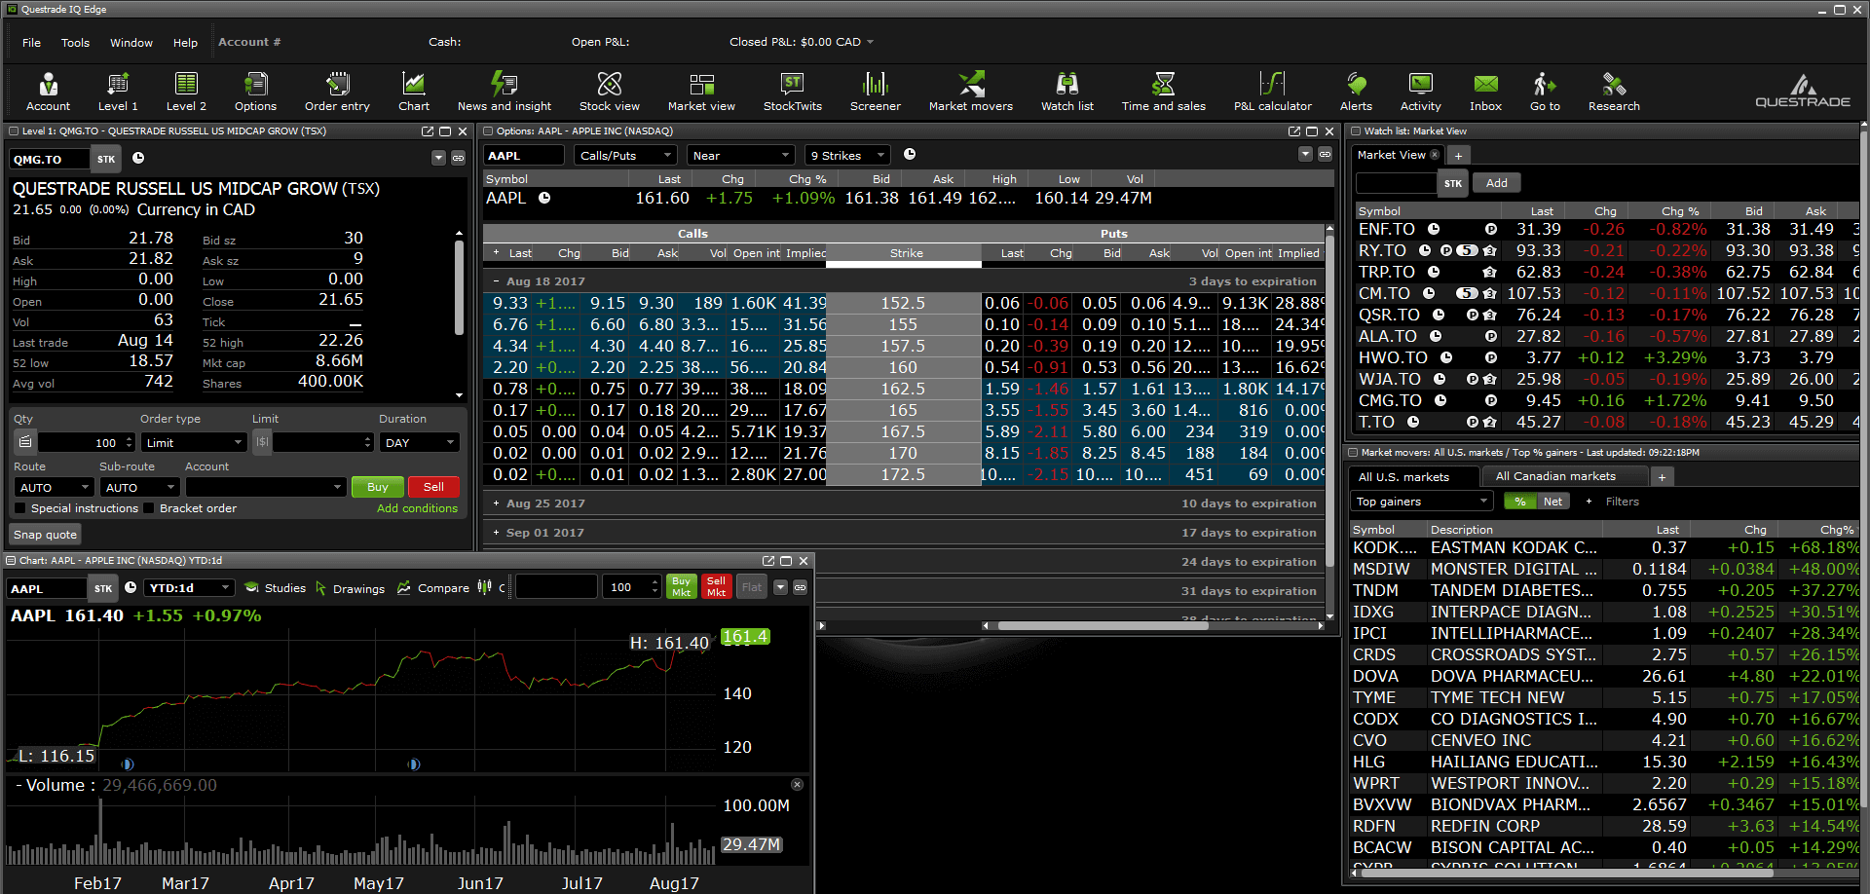1870x894 pixels.
Task: Check the Bracket order option
Action: tap(149, 508)
